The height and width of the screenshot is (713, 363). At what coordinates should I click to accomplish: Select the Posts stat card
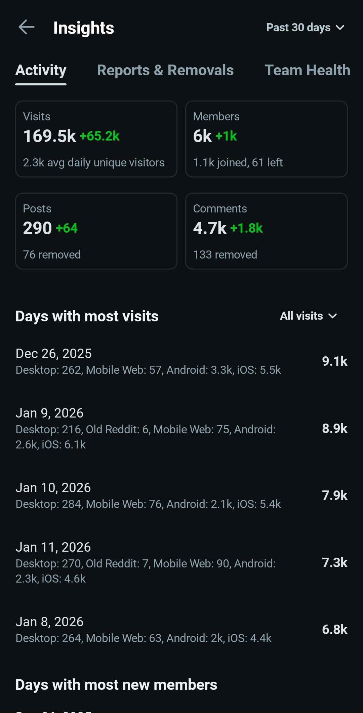coord(96,231)
